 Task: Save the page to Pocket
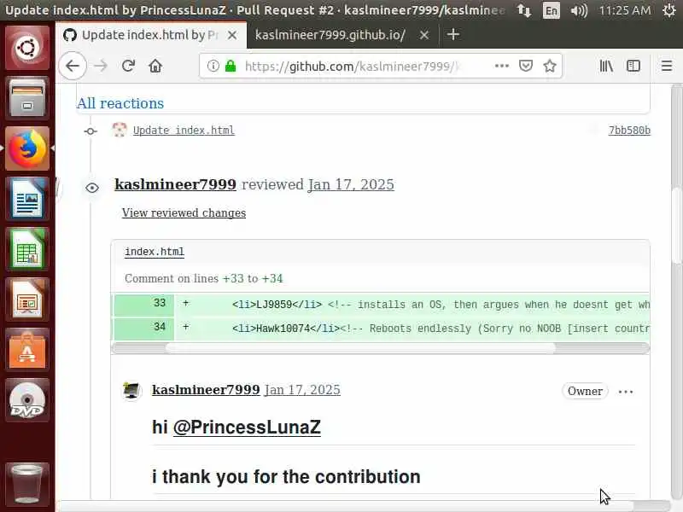click(527, 66)
